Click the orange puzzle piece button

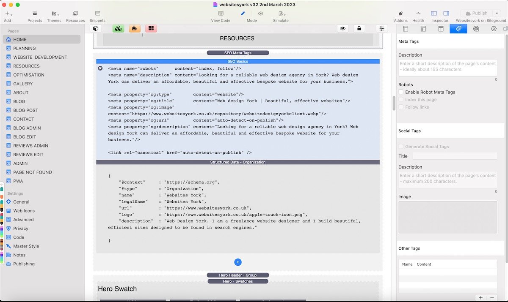(x=135, y=28)
